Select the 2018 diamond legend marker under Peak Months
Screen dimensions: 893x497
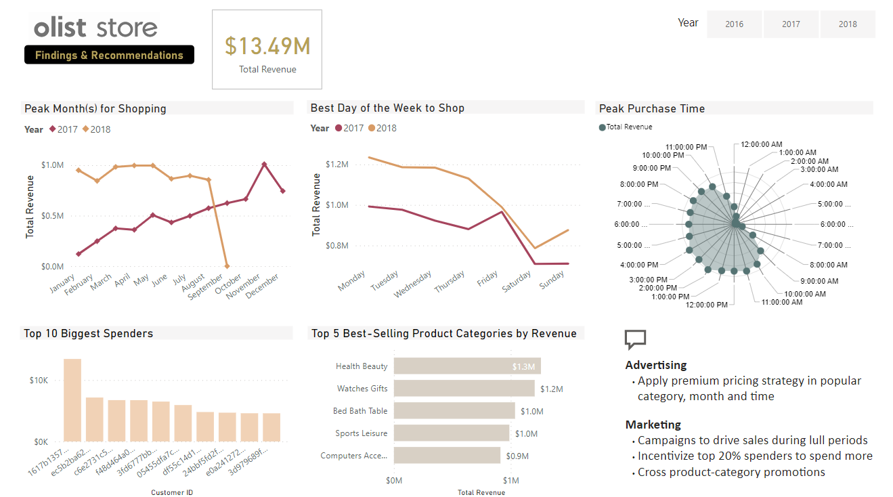(x=85, y=129)
